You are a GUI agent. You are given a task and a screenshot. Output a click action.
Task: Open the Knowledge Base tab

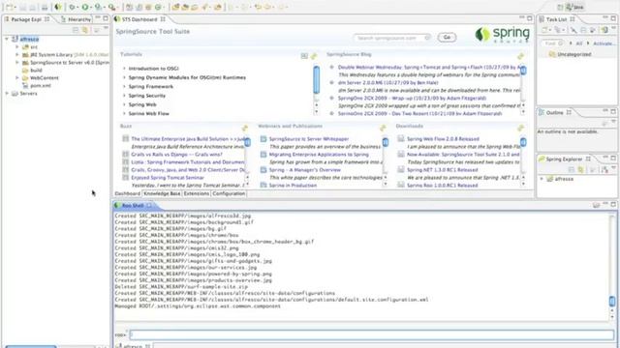[162, 193]
